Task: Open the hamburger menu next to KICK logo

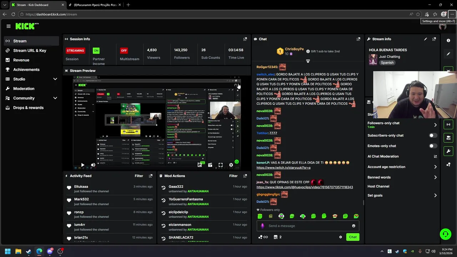Action: (9, 26)
